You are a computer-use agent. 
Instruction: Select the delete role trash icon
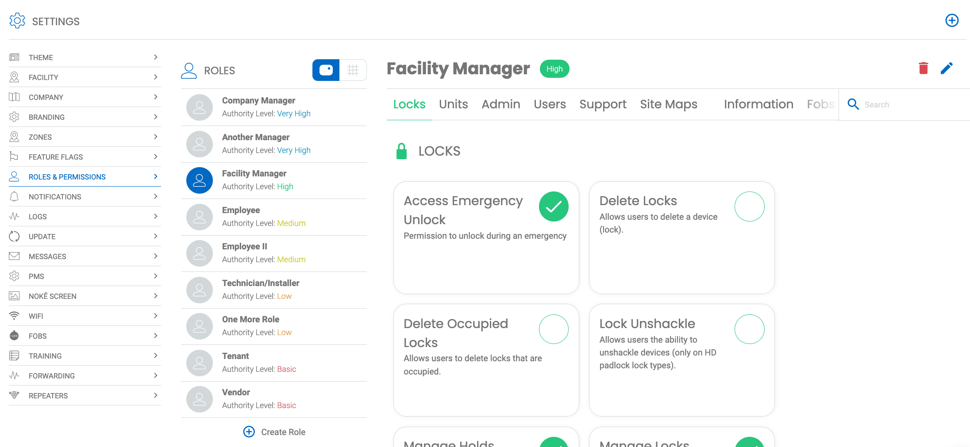pos(923,68)
